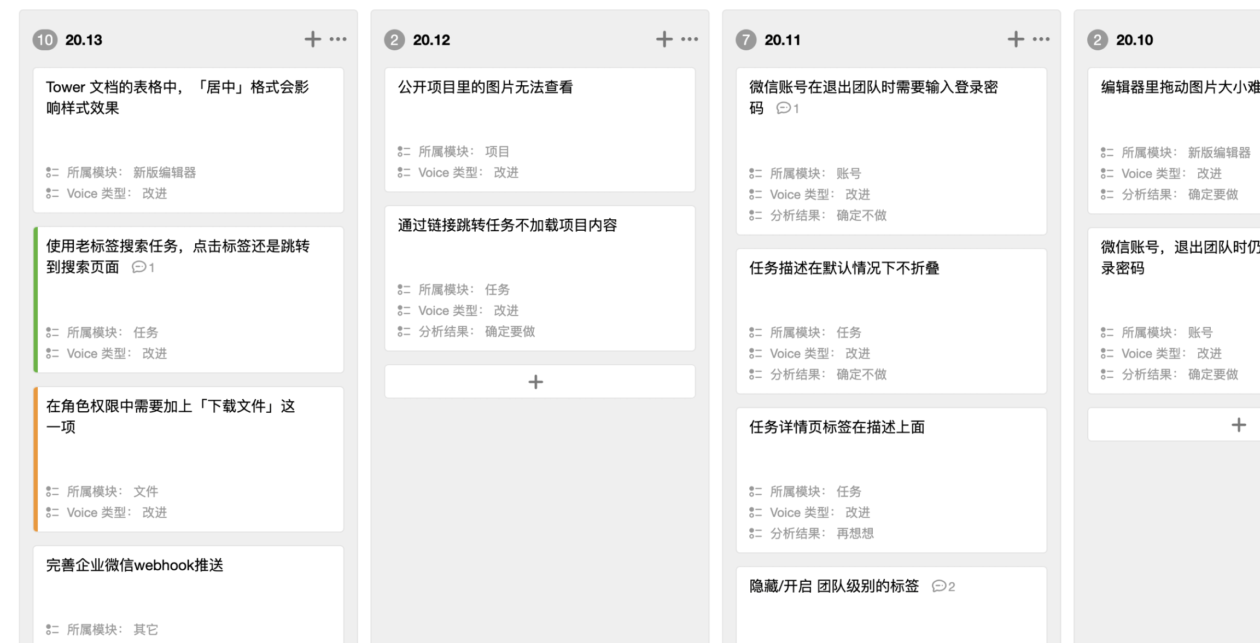Click Voice 类型: 改进 on 任务描述 card
This screenshot has width=1260, height=643.
810,354
